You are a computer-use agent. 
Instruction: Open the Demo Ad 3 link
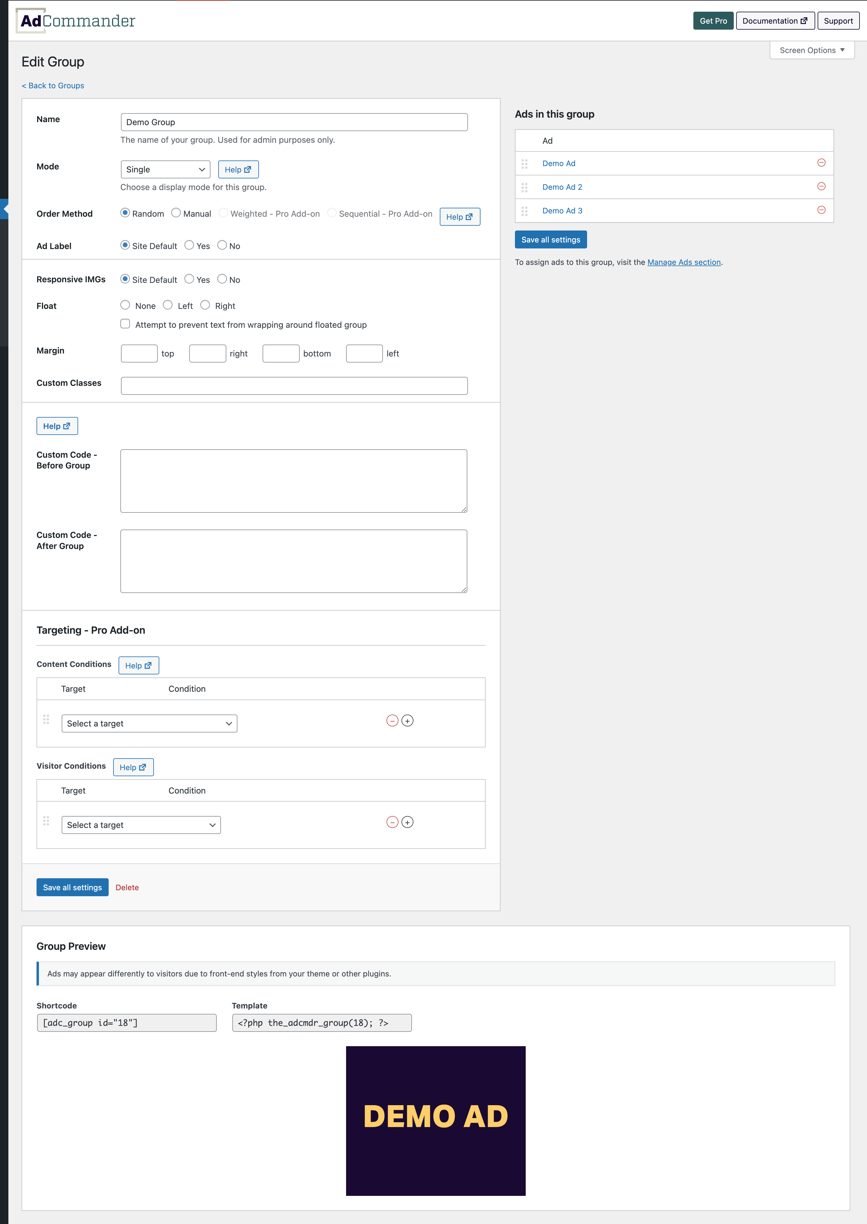562,210
